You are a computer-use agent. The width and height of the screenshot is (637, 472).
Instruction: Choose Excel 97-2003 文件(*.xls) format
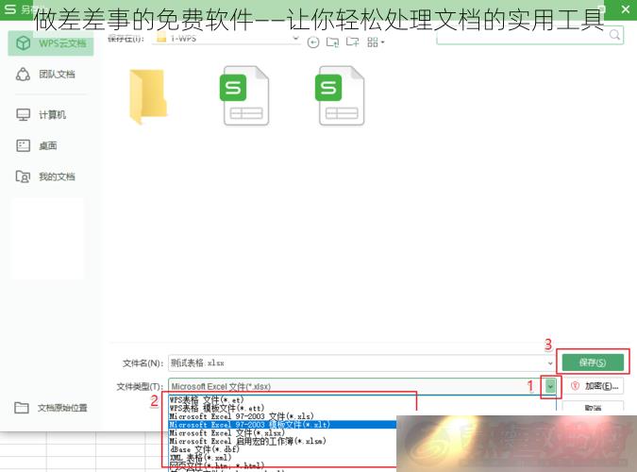tap(282, 416)
